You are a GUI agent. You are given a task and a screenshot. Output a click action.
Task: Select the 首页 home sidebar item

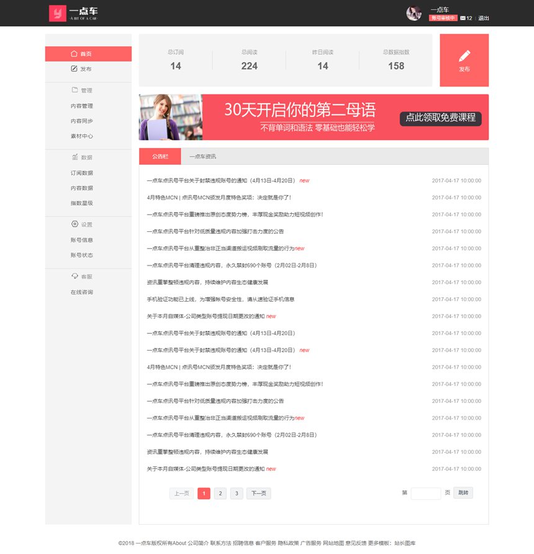[x=88, y=54]
